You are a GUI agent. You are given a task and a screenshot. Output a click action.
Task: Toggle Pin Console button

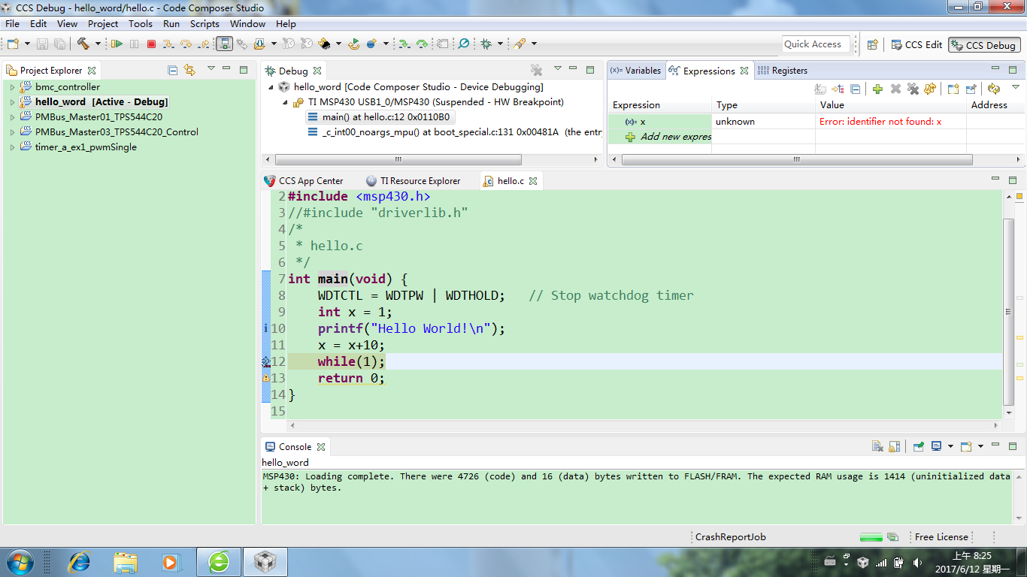click(918, 446)
